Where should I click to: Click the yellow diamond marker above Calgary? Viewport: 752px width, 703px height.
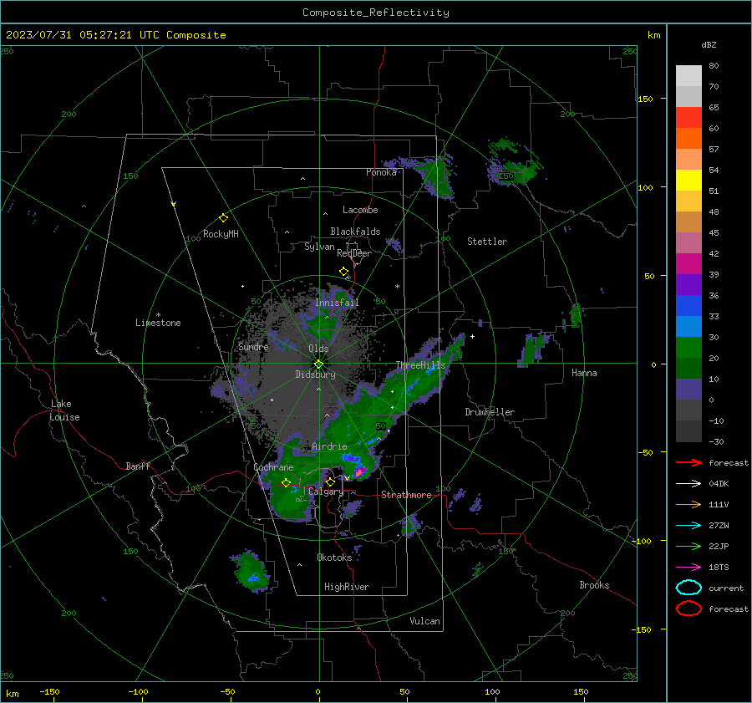tap(330, 481)
